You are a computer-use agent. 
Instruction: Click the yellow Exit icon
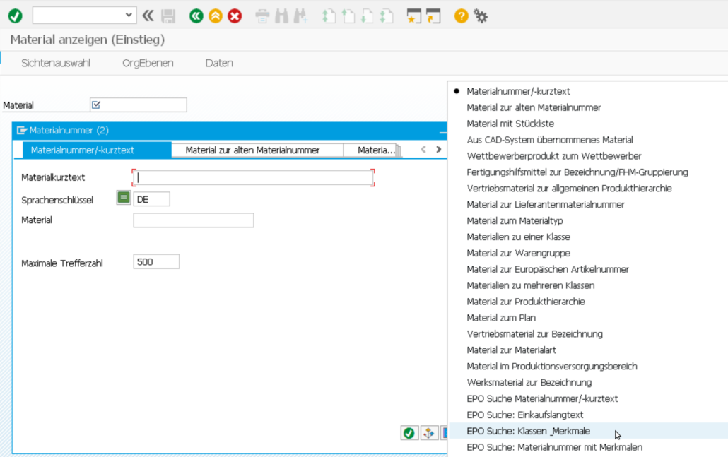(x=216, y=16)
